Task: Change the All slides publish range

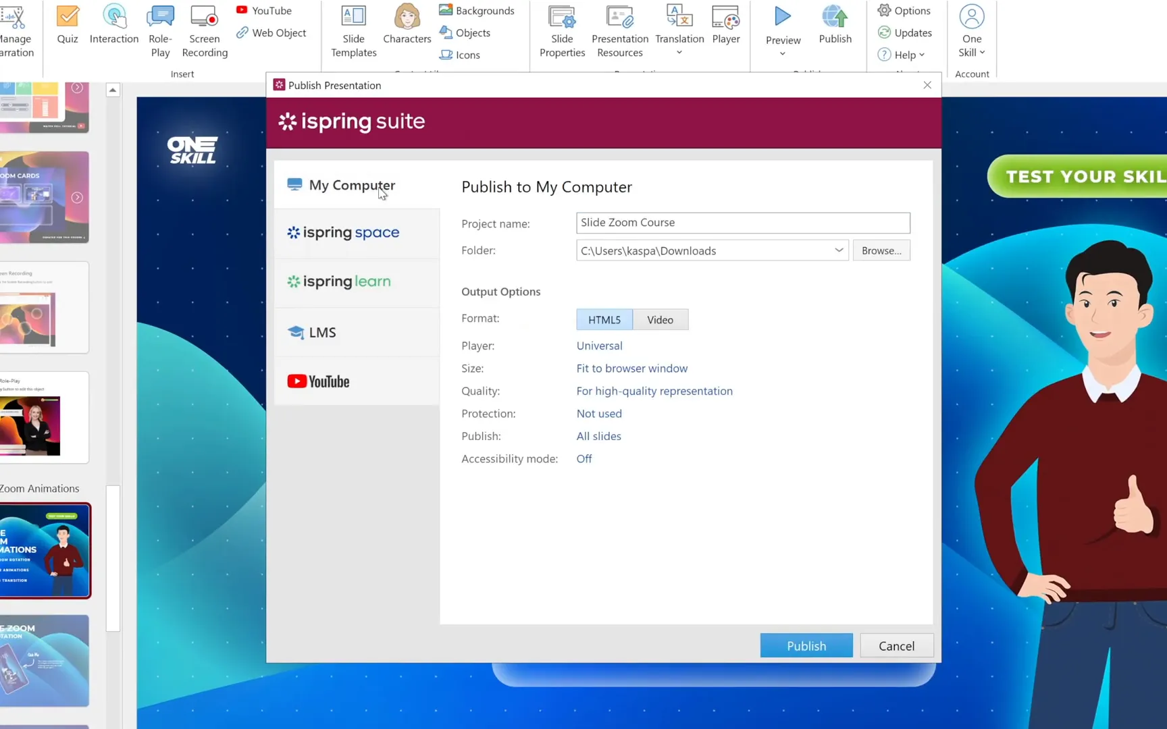Action: click(x=598, y=436)
